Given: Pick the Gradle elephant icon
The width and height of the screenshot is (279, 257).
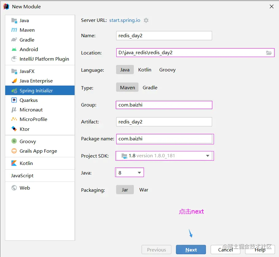Looking at the screenshot, I should (14, 40).
